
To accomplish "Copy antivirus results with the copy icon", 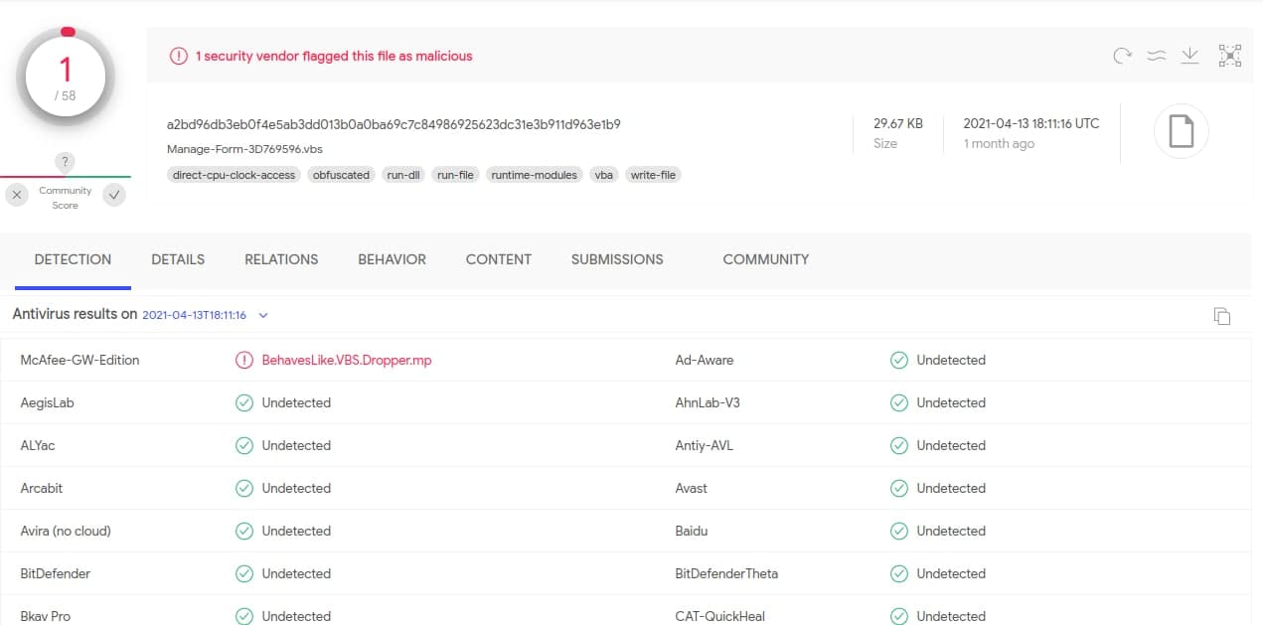I will [x=1222, y=315].
